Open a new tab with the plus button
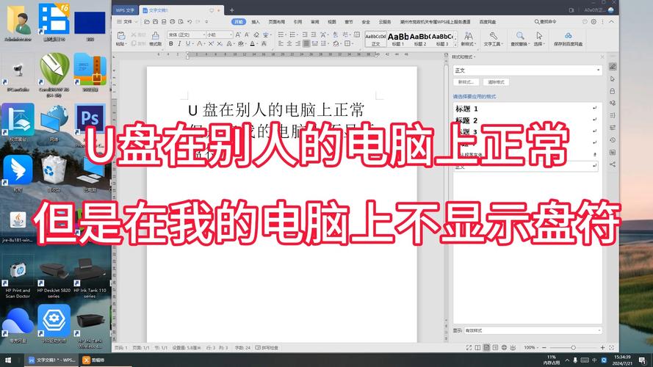 click(x=232, y=10)
